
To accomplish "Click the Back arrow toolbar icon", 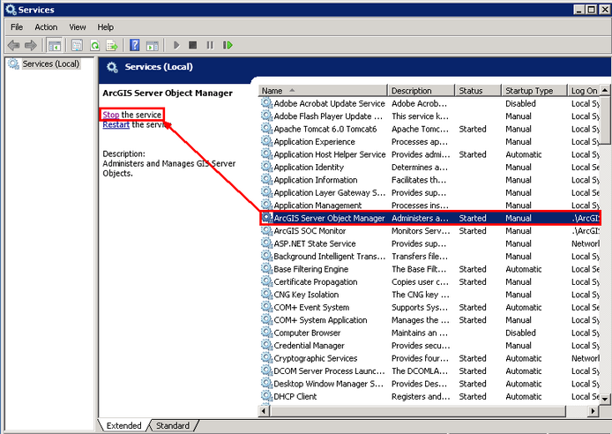I will point(13,45).
